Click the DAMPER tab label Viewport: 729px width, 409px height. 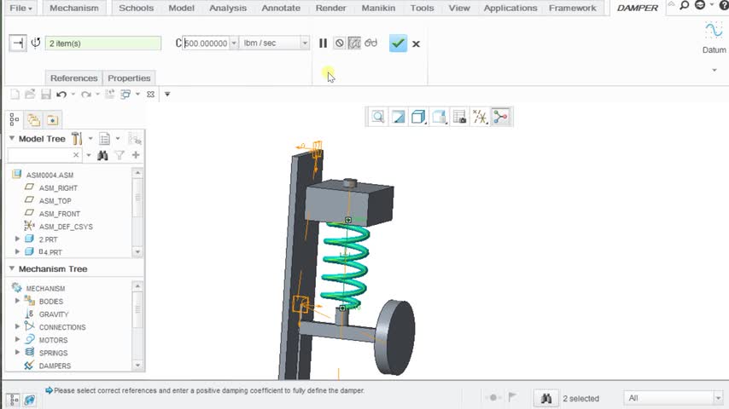638,8
